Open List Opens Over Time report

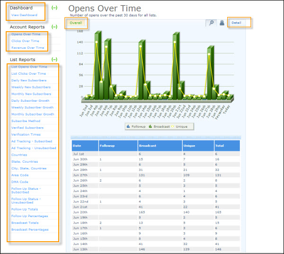click(29, 67)
